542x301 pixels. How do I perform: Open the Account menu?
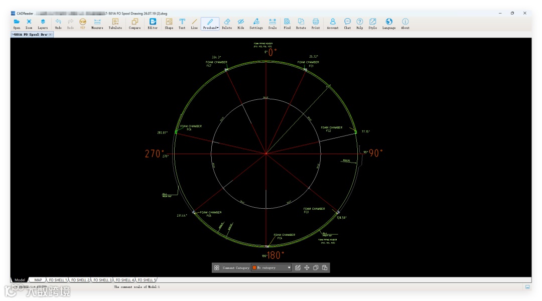click(332, 24)
